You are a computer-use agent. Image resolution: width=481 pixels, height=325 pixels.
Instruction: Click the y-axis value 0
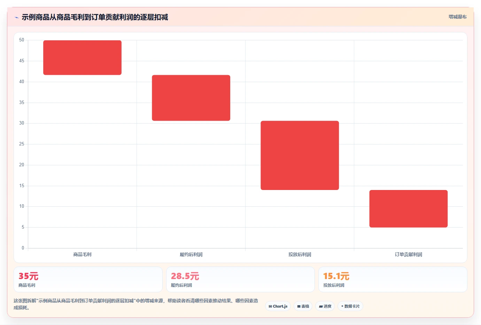(x=23, y=248)
